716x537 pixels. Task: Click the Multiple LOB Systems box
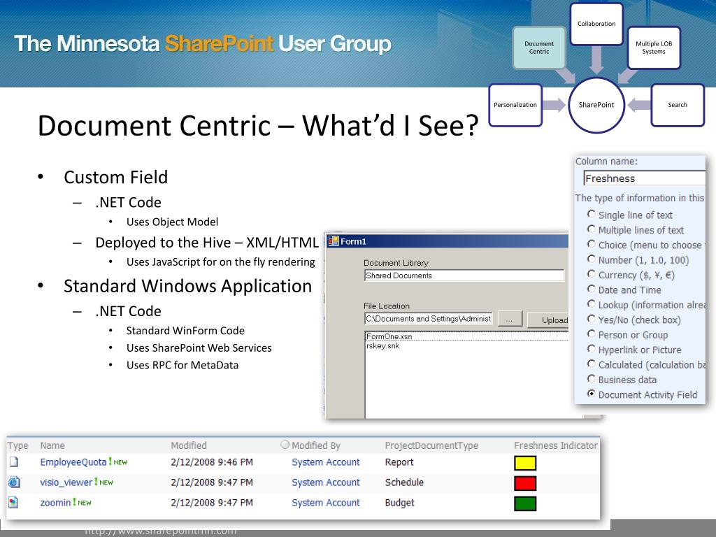point(654,48)
